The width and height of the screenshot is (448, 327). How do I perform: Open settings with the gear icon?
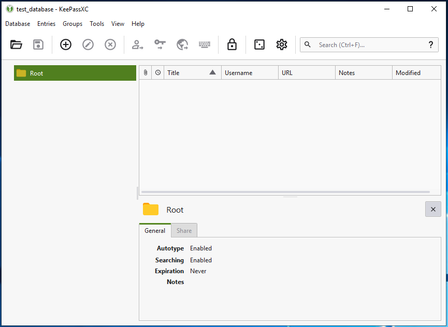(282, 45)
